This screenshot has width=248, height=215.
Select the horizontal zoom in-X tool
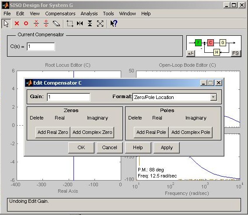point(80,24)
